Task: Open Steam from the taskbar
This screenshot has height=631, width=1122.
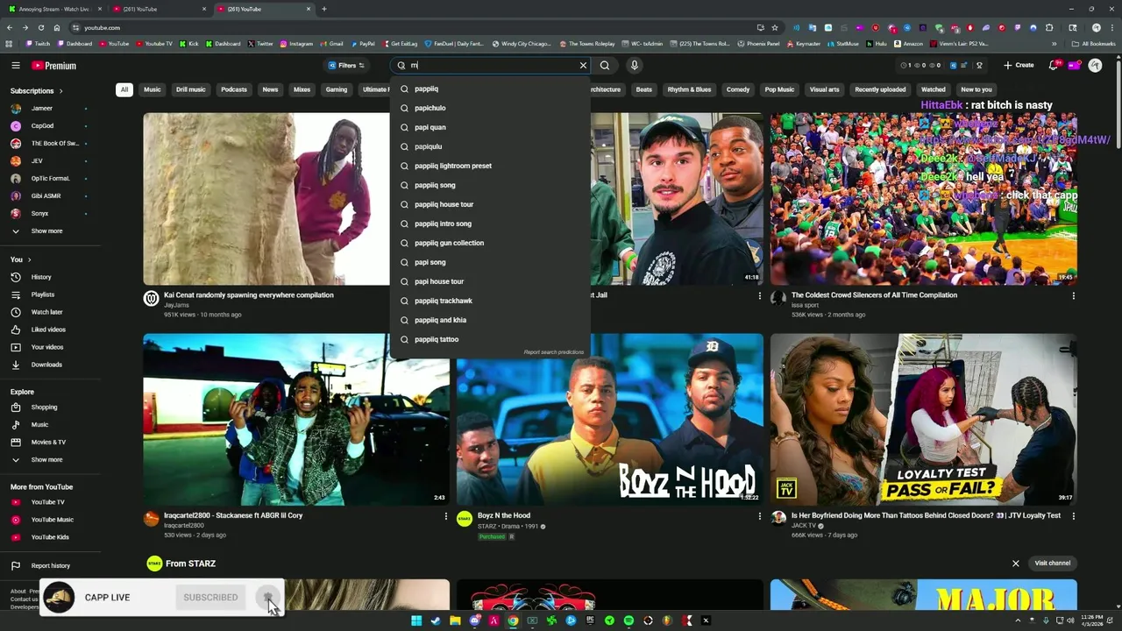Action: point(437,620)
